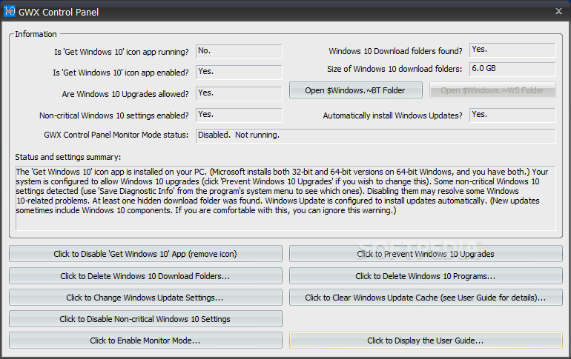
Task: Click the 'Is Get Windows 10 icon app enabled?' label
Action: pos(121,73)
